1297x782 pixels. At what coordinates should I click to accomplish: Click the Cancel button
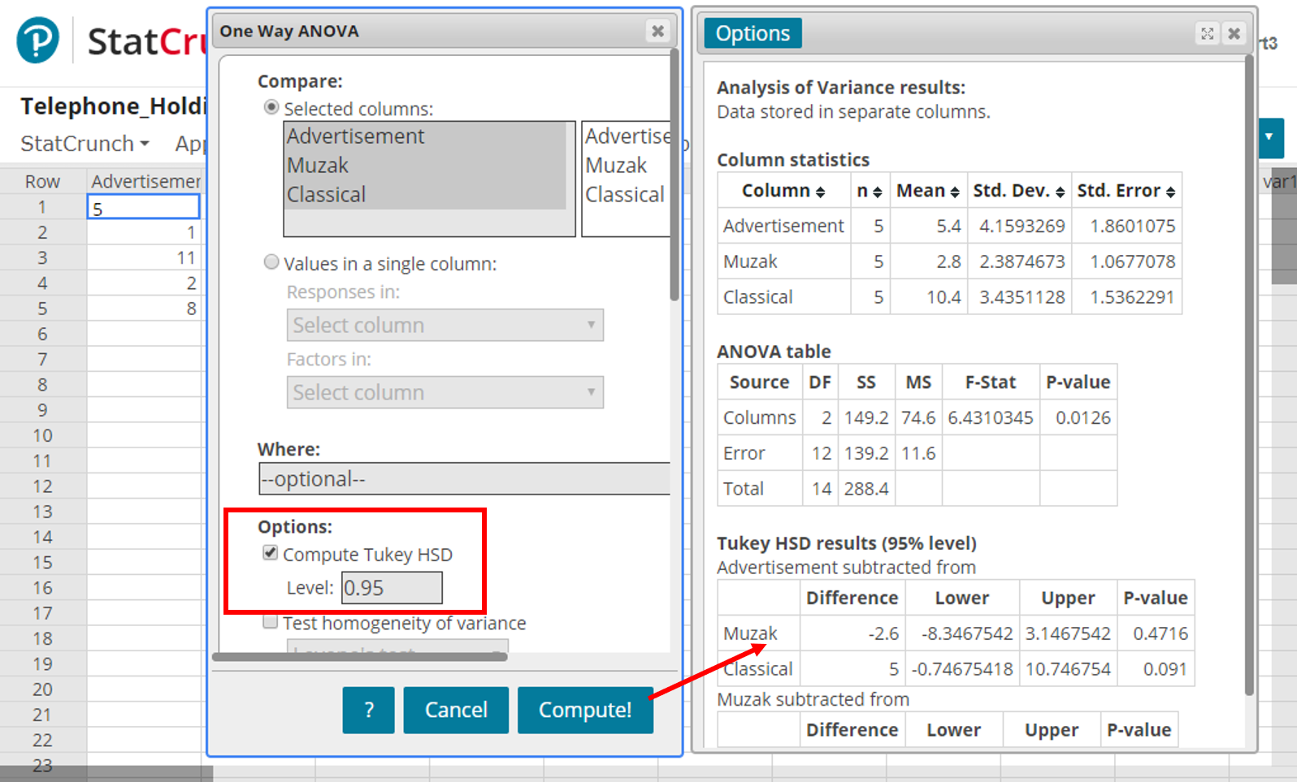coord(455,710)
